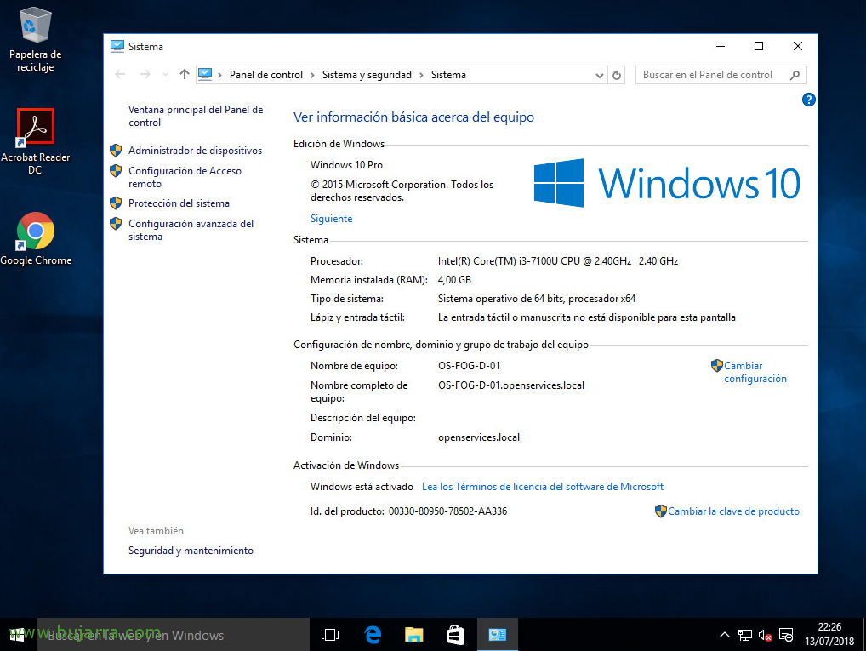Click the Windows 10 logo image
Screen dimensions: 866x651
tap(667, 183)
